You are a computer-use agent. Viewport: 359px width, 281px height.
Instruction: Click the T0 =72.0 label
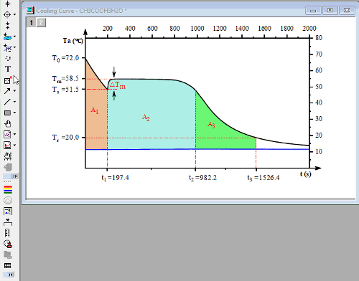[x=65, y=58]
